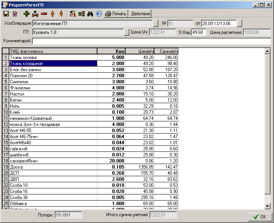This screenshot has height=223, width=274.
Task: Move row up with orange arrow
Action: point(53,14)
